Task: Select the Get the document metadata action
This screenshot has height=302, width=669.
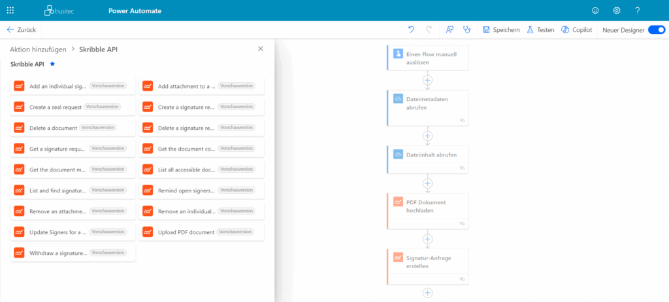Action: [73, 170]
